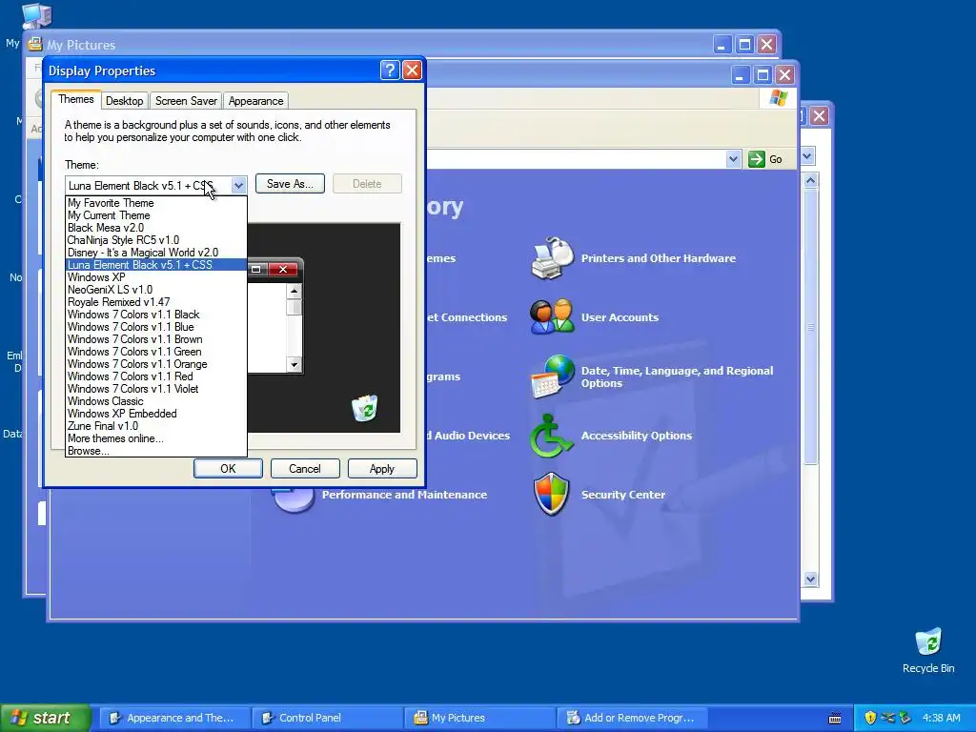Image resolution: width=976 pixels, height=732 pixels.
Task: Switch to Control Panel taskbar button
Action: point(327,718)
